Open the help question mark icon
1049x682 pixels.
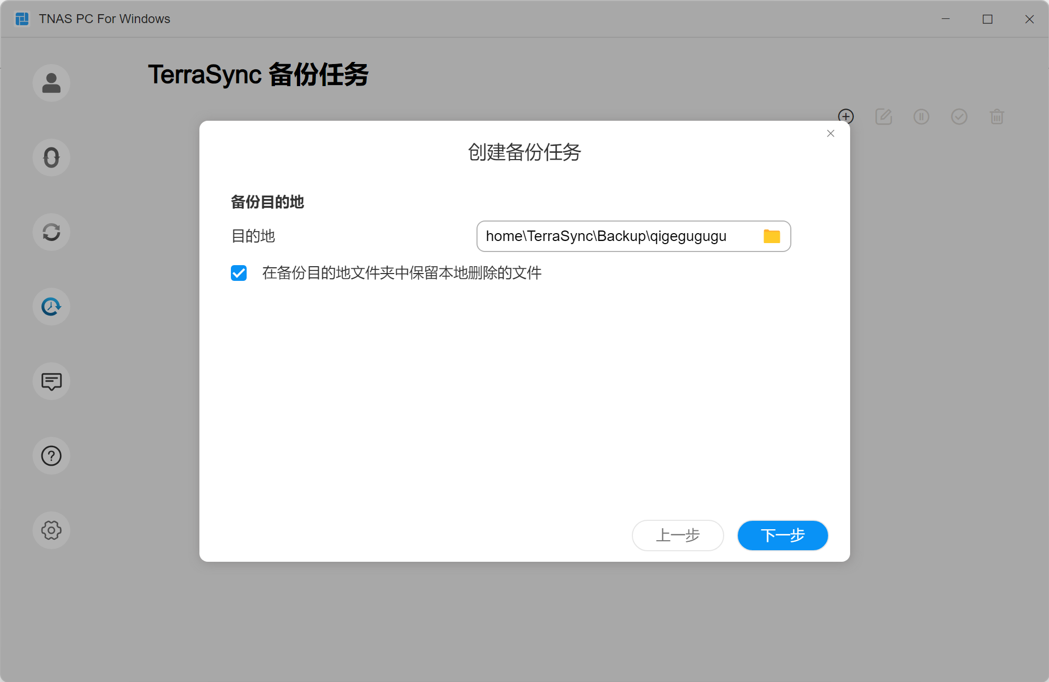pos(51,456)
